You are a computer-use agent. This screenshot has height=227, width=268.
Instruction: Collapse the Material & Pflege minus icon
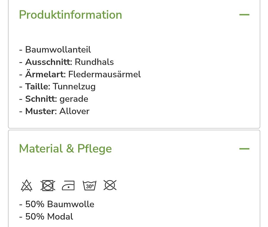point(244,149)
